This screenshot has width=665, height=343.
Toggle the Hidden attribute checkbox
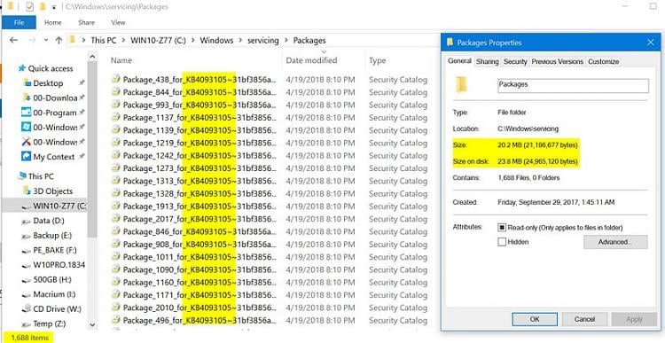502,242
